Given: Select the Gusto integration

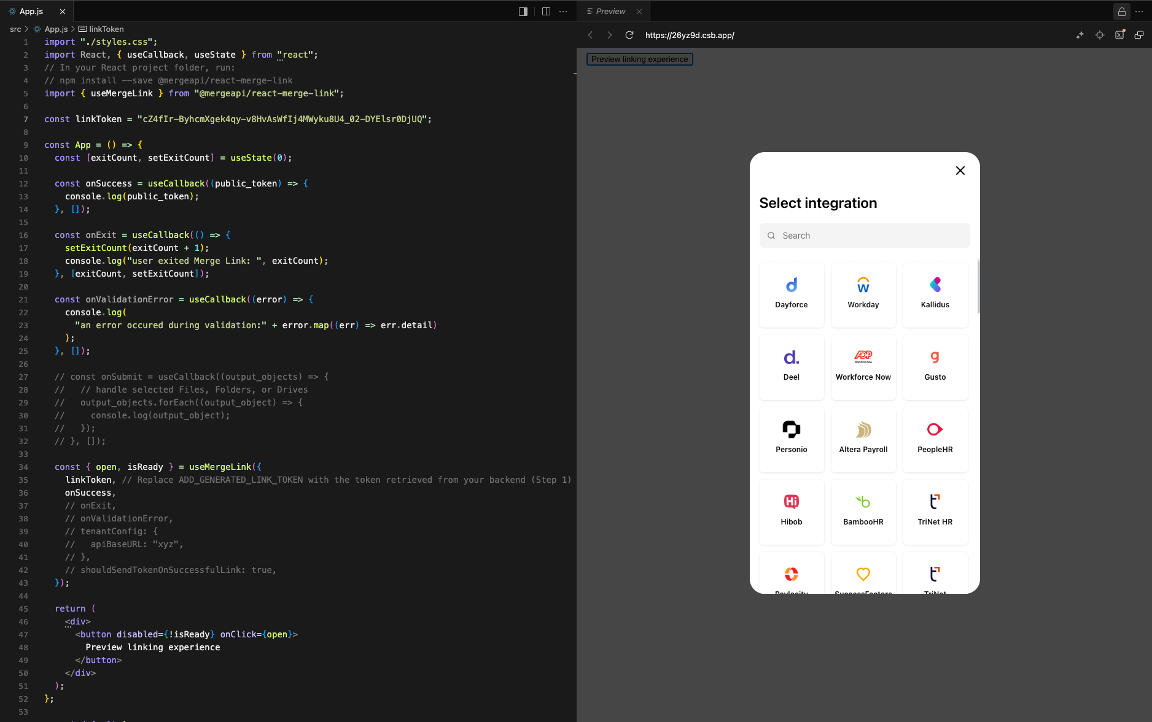Looking at the screenshot, I should tap(935, 366).
